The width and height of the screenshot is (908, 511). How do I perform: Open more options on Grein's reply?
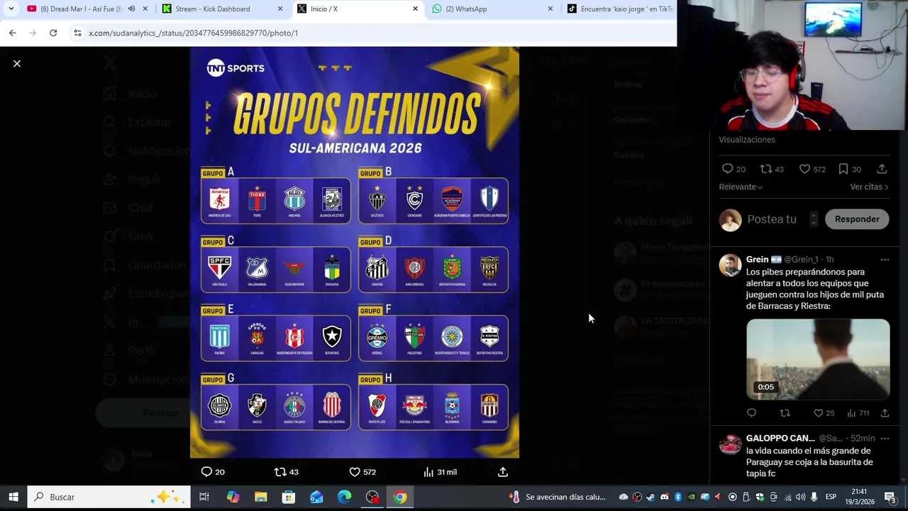[885, 260]
